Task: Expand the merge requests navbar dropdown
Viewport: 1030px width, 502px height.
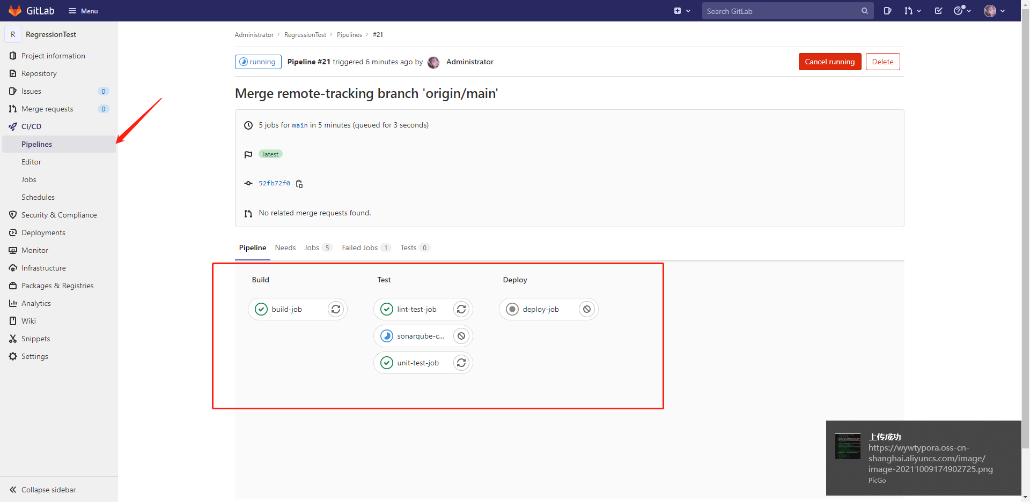Action: point(912,11)
